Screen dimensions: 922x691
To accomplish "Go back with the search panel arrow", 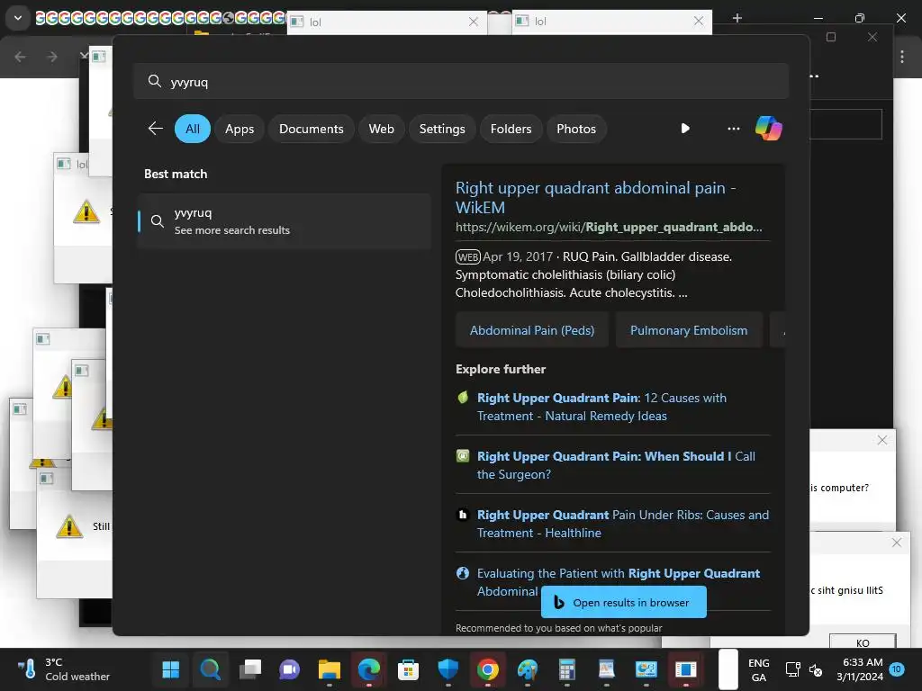I will tap(155, 129).
